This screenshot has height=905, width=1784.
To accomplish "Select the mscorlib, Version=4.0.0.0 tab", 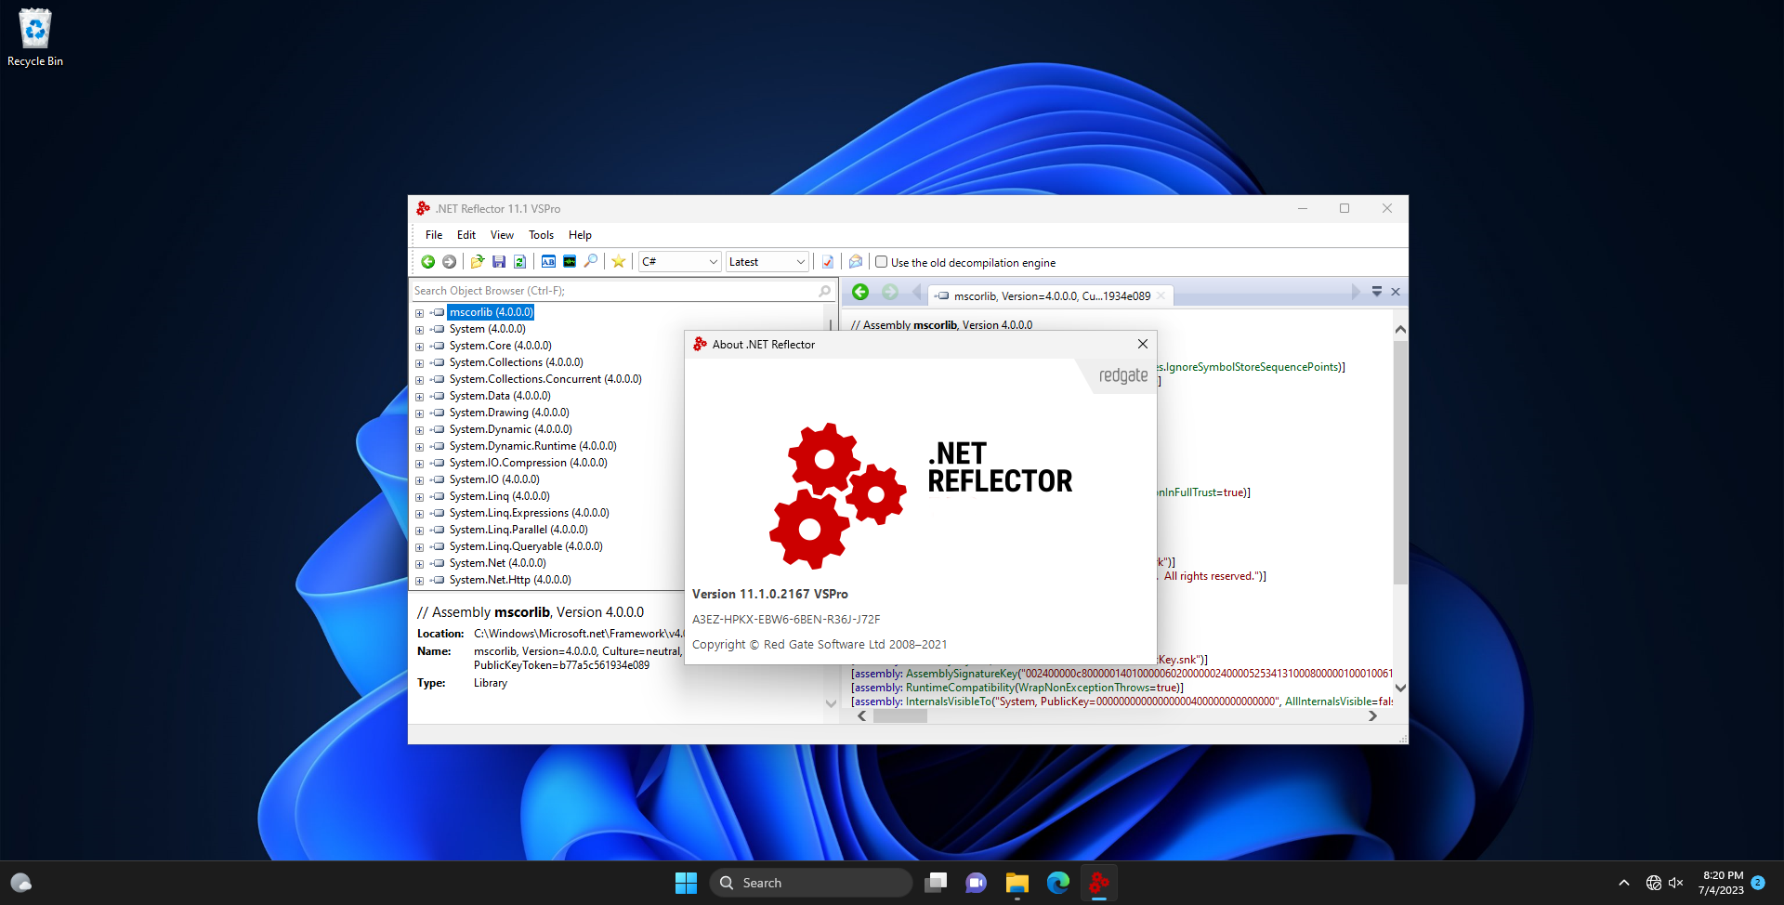I will (1050, 296).
